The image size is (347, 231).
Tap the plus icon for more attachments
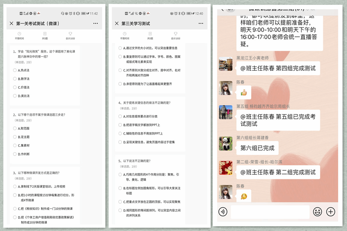(331, 212)
